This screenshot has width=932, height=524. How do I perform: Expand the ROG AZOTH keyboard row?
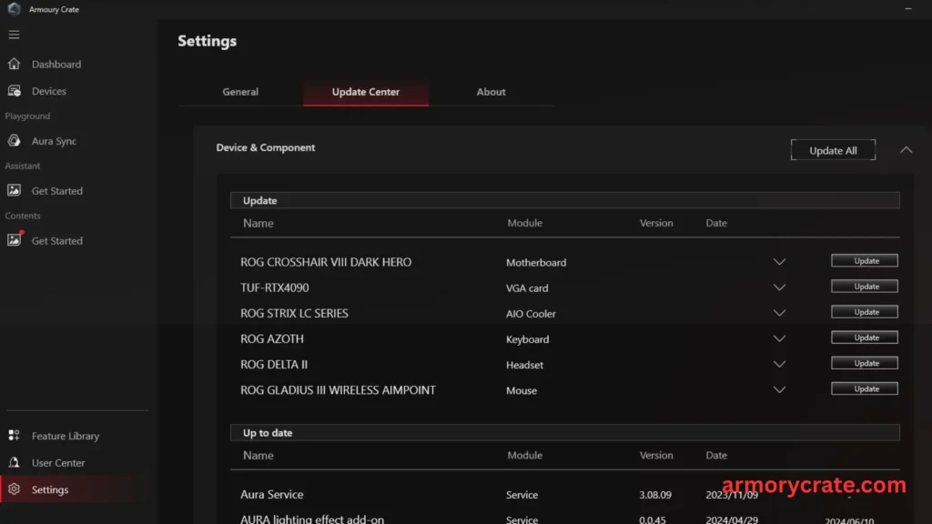(779, 338)
